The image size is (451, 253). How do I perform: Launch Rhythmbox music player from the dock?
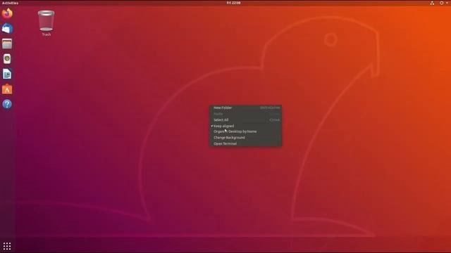(x=7, y=59)
